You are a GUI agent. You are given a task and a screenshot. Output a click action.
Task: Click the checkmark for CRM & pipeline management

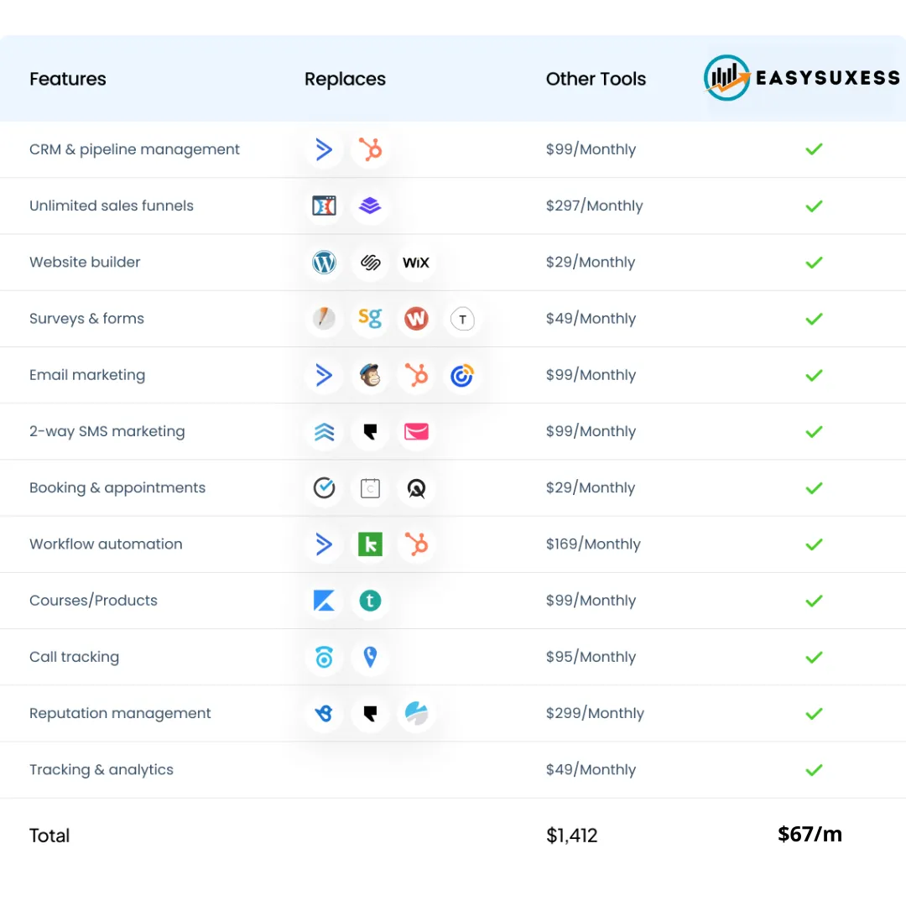tap(814, 149)
